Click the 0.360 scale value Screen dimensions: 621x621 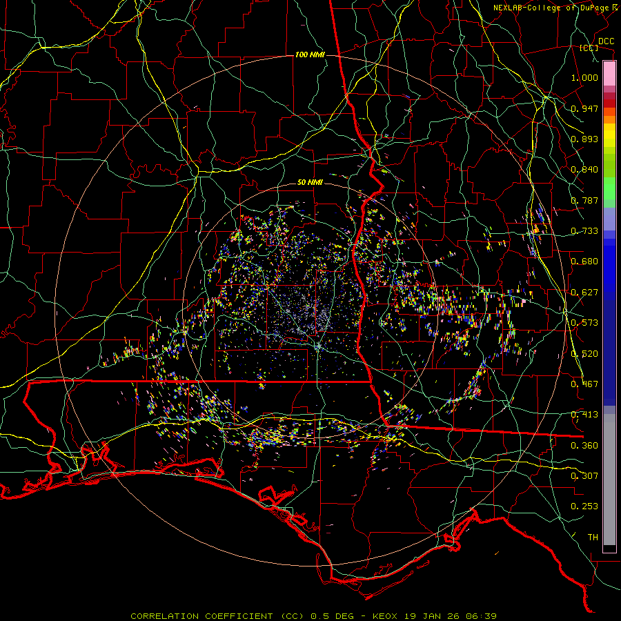pos(584,446)
